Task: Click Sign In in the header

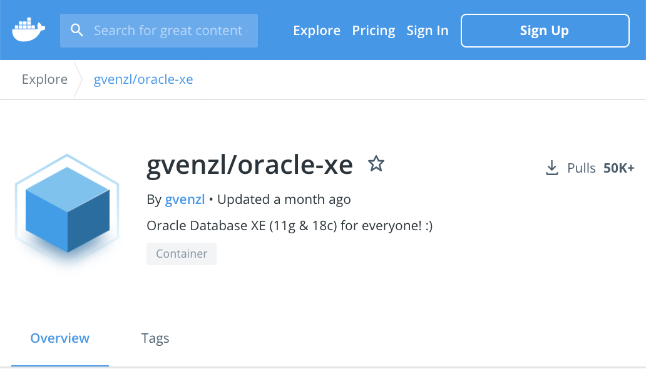Action: click(428, 31)
